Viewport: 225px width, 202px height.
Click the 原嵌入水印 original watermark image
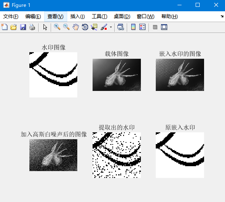pos(180,155)
